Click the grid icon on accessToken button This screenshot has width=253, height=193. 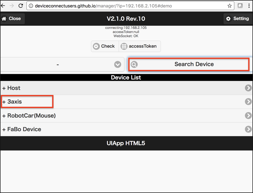pos(124,46)
